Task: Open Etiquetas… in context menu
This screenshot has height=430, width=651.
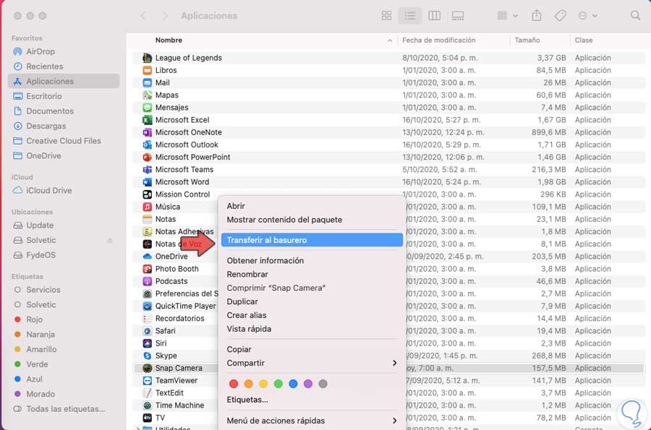Action: (x=247, y=400)
